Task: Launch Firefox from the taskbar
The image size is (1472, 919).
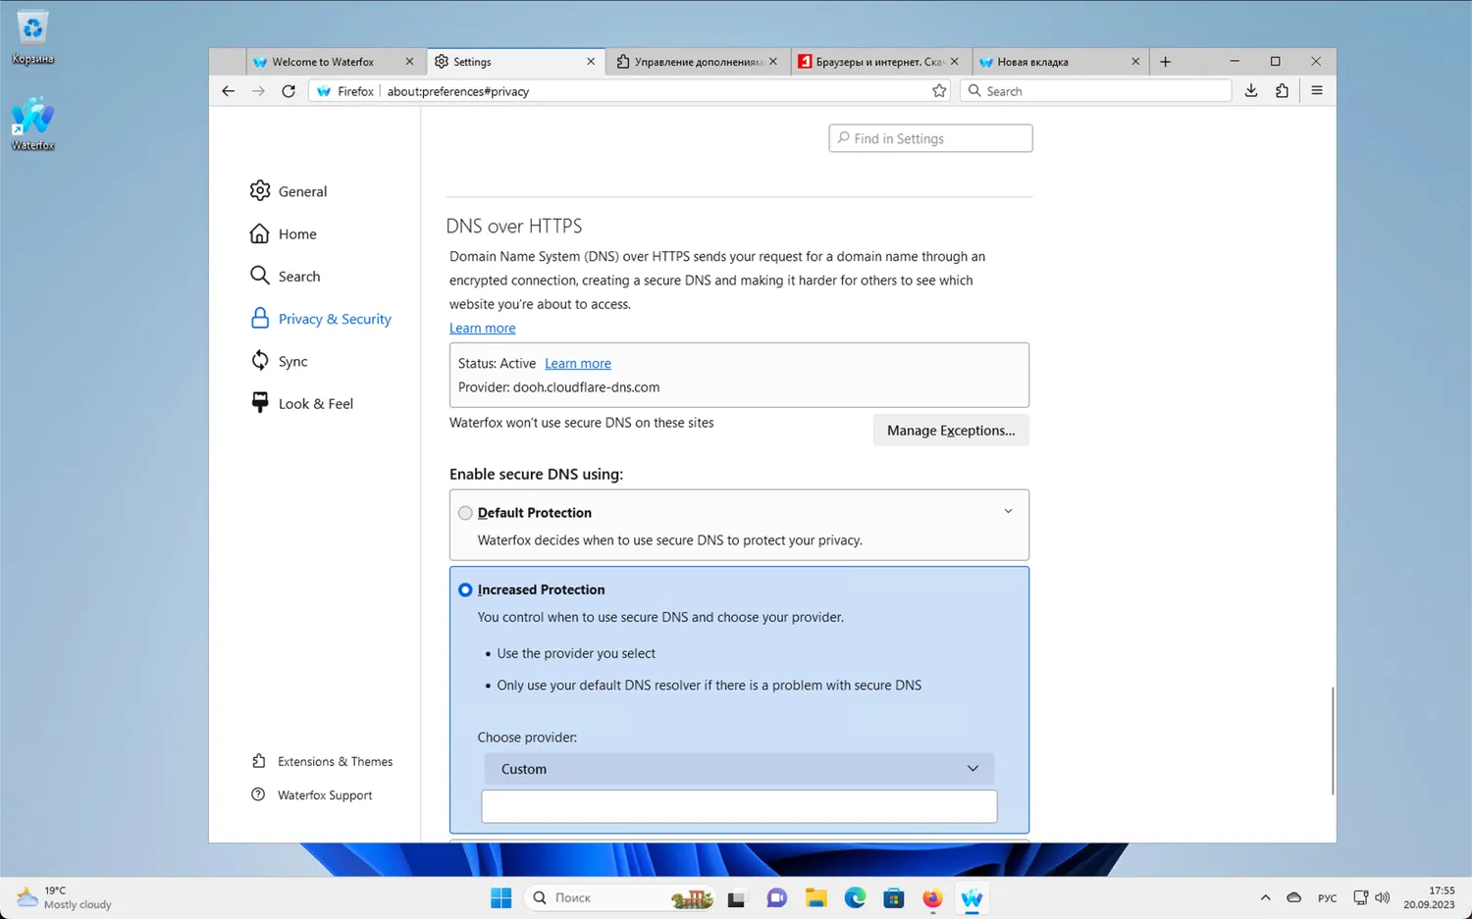Action: coord(932,897)
